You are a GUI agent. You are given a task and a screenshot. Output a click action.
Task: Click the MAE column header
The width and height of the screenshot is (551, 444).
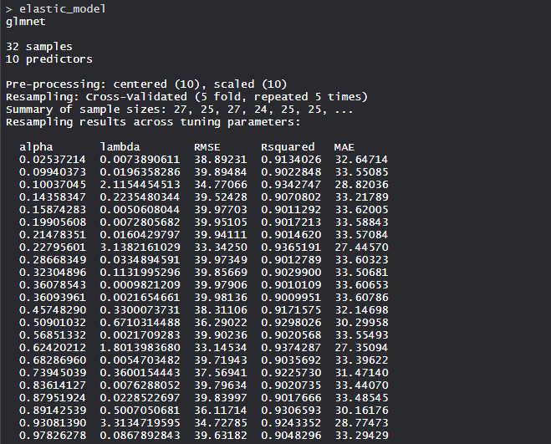click(x=344, y=147)
